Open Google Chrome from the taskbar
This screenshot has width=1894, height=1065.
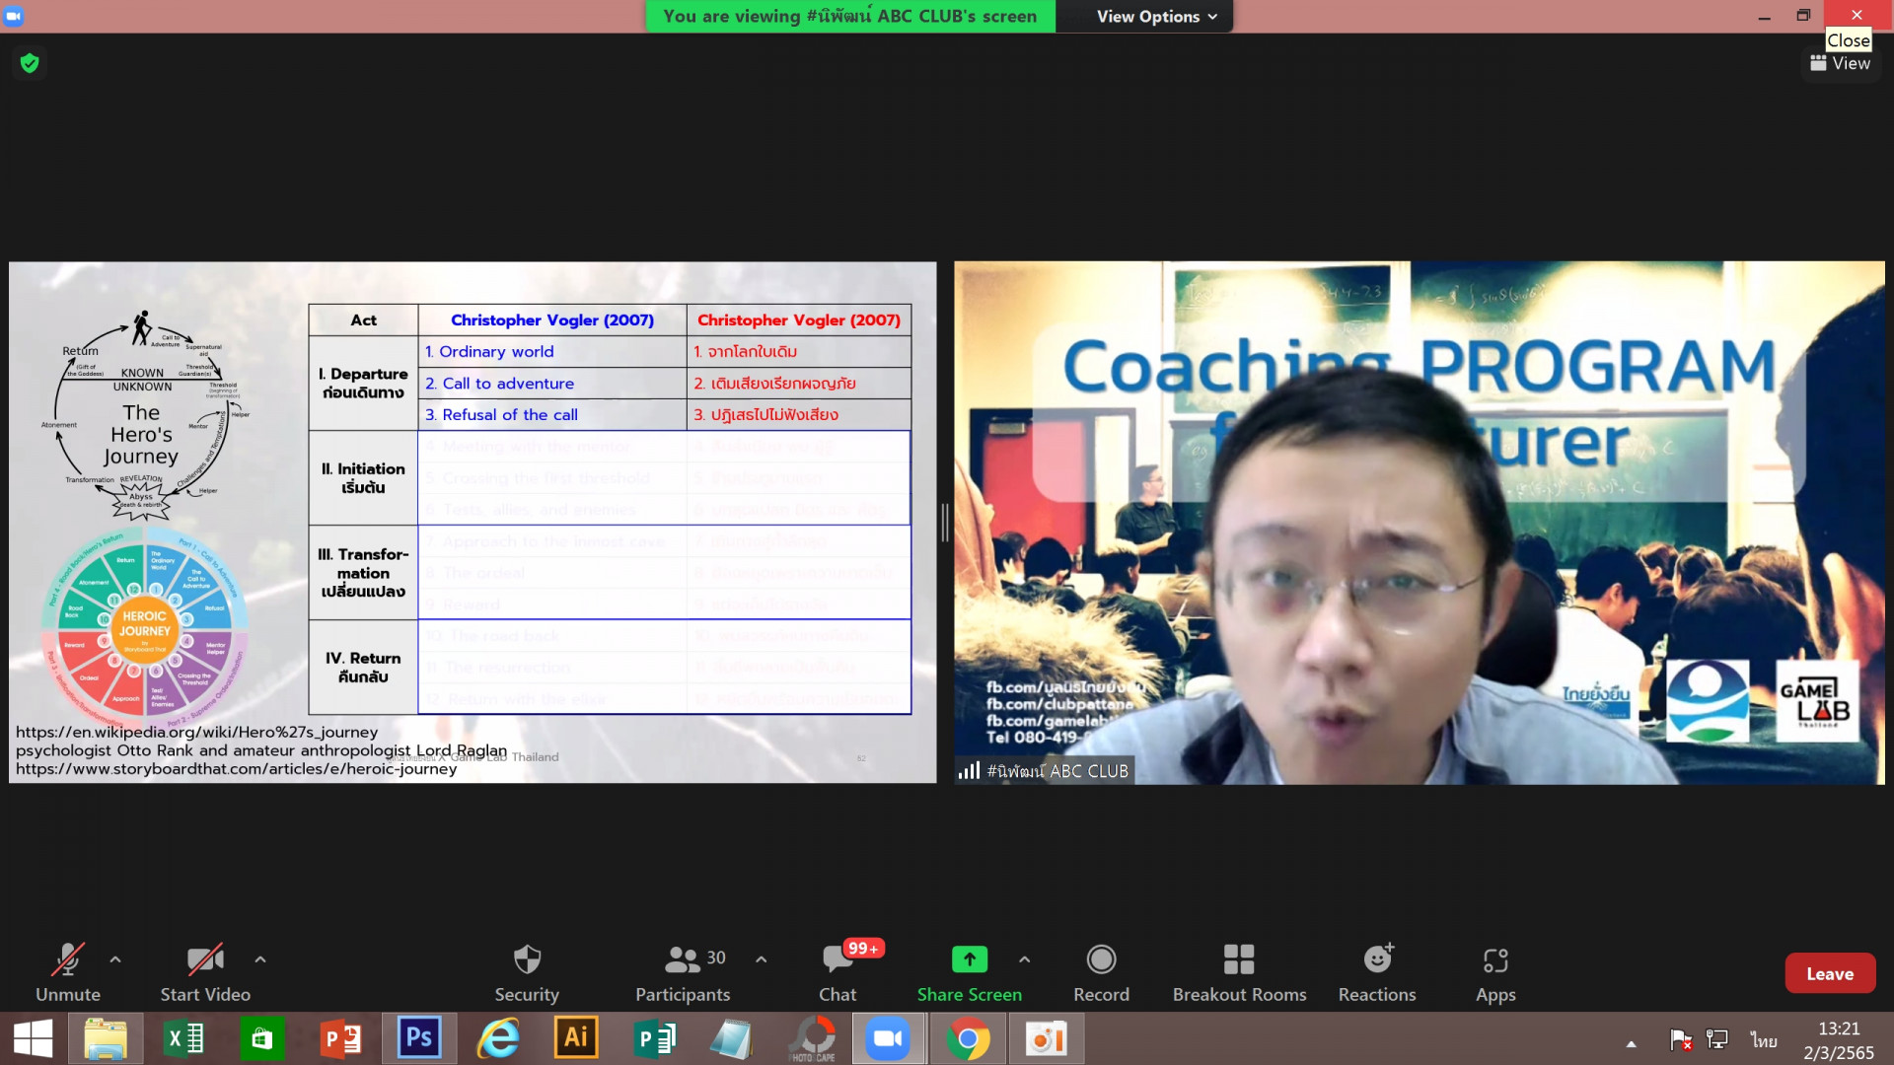pyautogui.click(x=968, y=1039)
